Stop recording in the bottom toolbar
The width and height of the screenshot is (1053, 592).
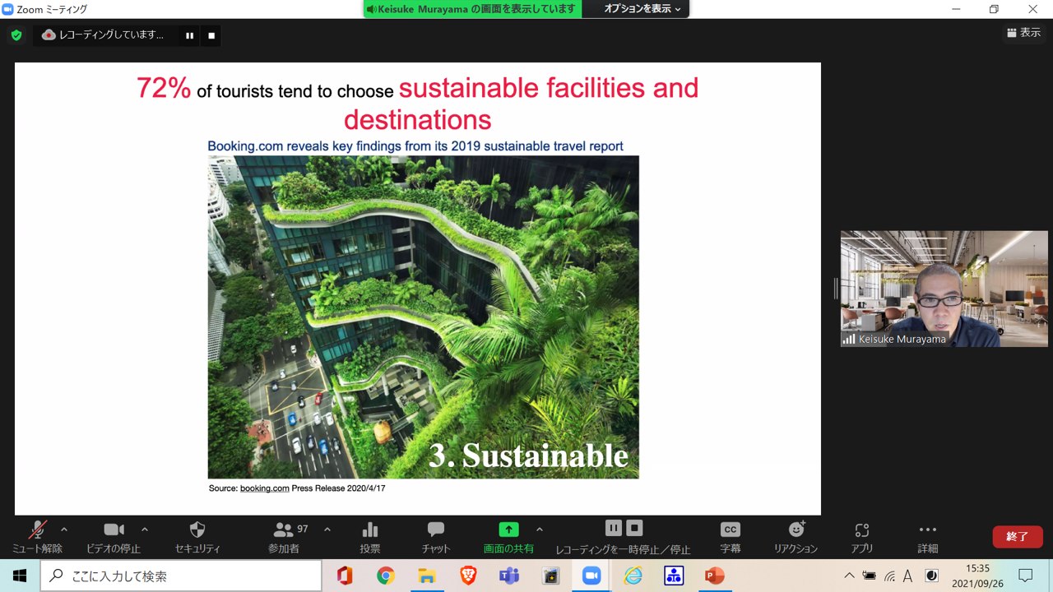(634, 528)
